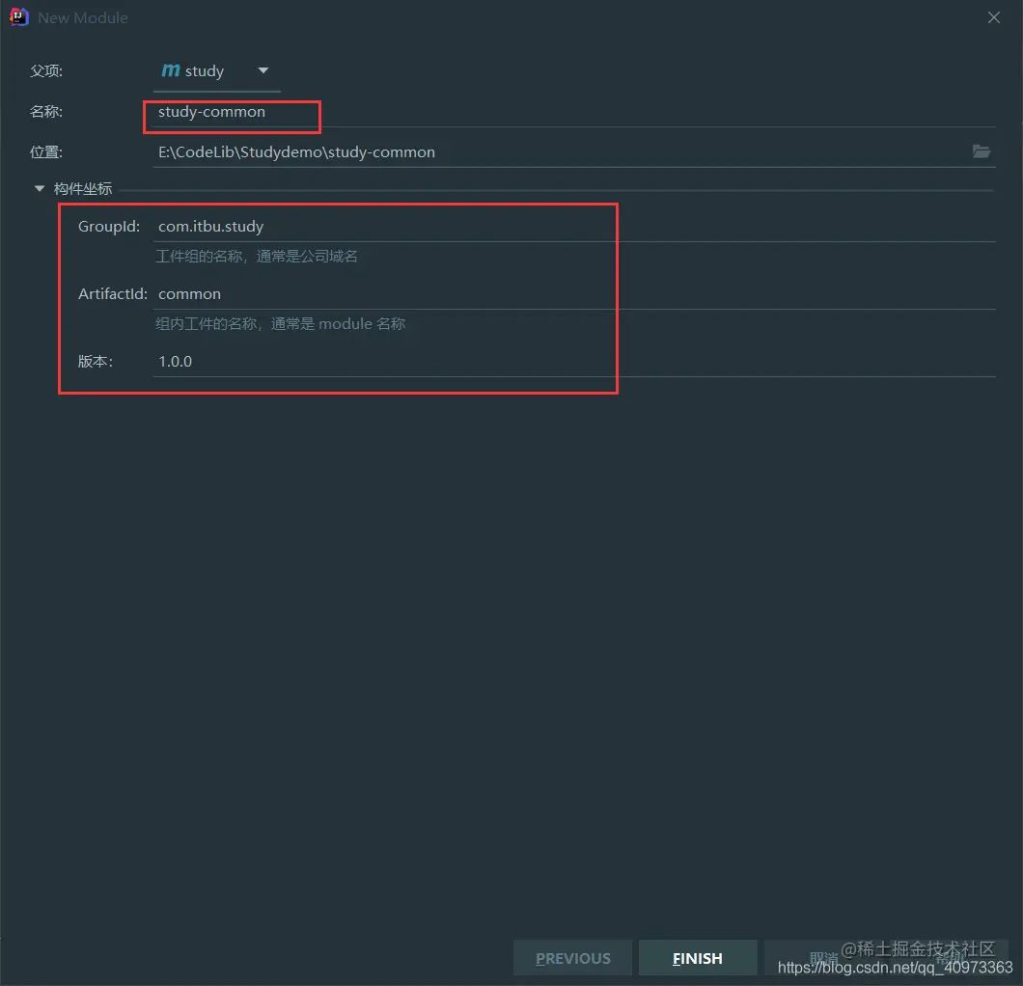Screen dimensions: 1023x986
Task: Click the 工件组的名称 hint text
Action: tap(257, 257)
